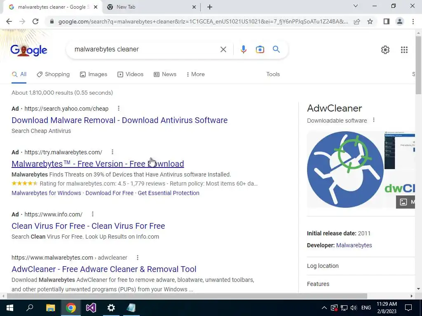Open Download Malware Removal ad link

120,120
